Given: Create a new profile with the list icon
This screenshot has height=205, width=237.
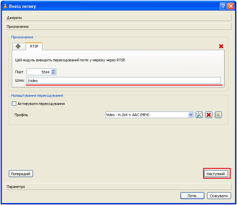Looking at the screenshot, I should coord(218,115).
